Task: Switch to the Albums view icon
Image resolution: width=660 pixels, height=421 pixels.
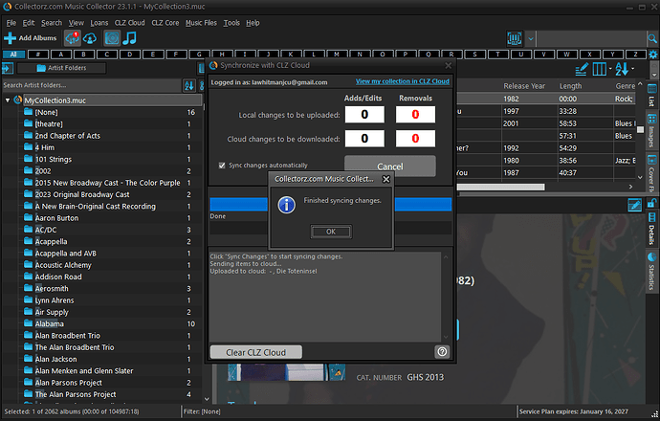Action: coord(112,38)
